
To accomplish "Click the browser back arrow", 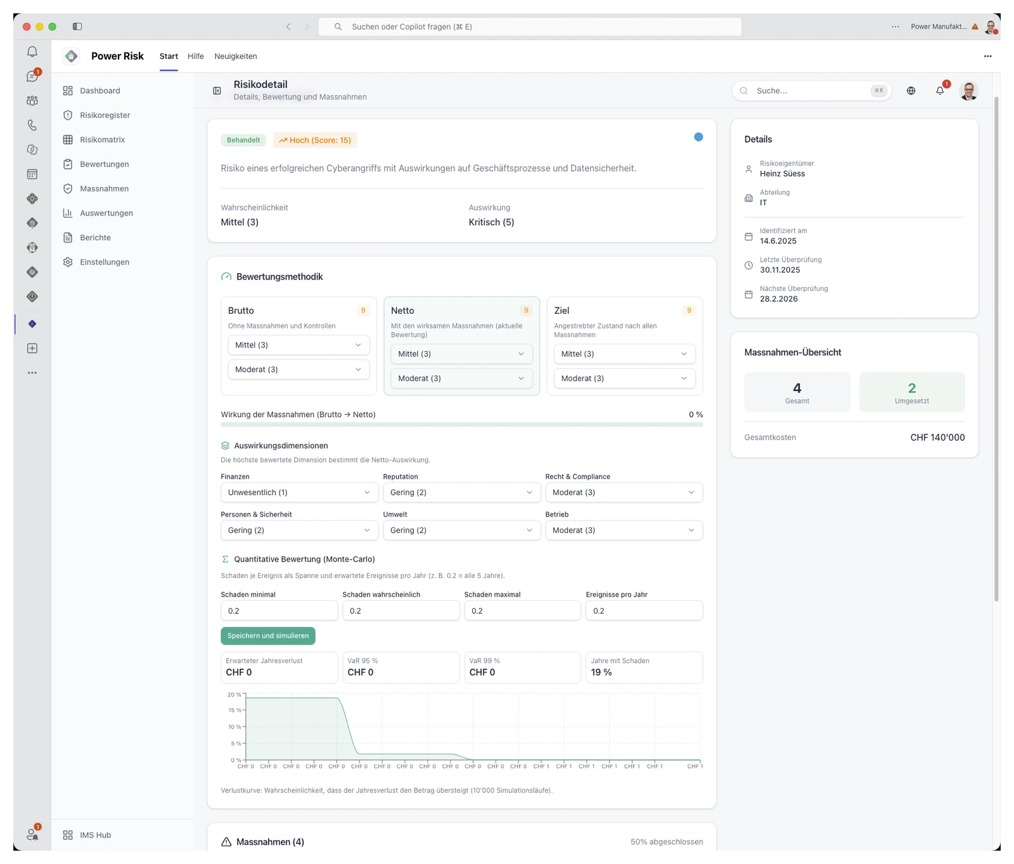I will tap(288, 27).
